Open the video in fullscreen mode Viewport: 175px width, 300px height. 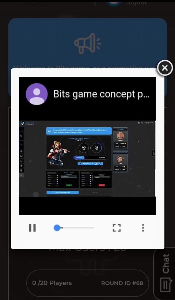click(x=117, y=228)
